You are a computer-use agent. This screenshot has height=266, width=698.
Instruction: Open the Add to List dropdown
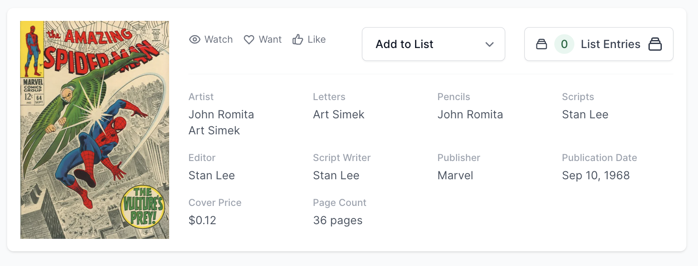pos(433,44)
